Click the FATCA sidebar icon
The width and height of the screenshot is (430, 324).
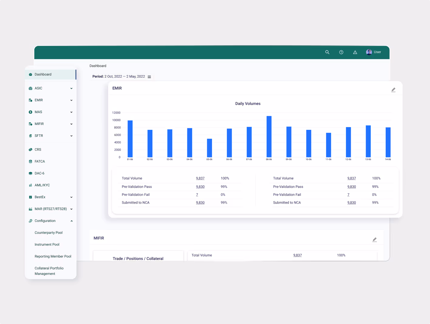30,161
